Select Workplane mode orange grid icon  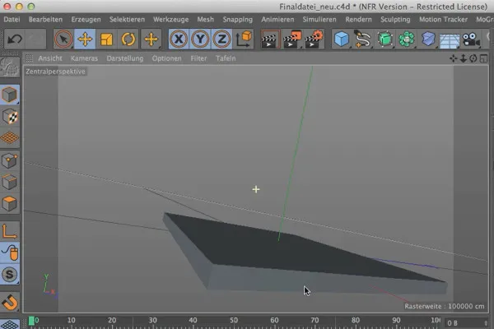[x=10, y=138]
